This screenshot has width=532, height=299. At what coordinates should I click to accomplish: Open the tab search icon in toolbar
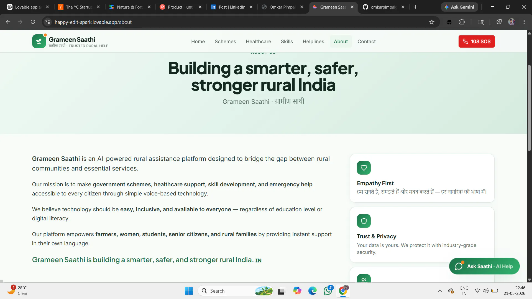480,22
